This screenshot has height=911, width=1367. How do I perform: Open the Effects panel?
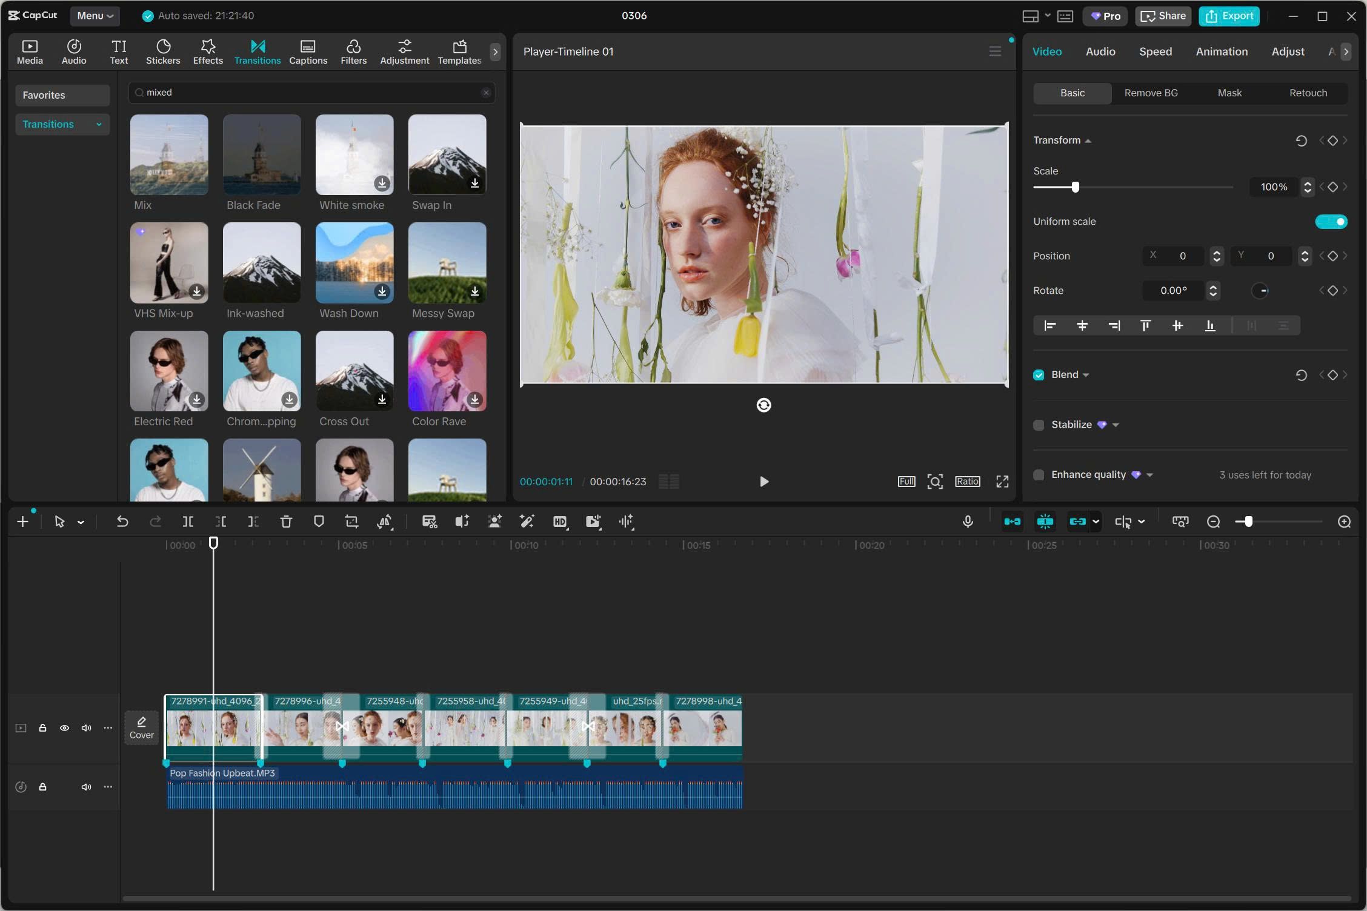click(208, 51)
